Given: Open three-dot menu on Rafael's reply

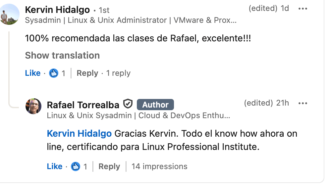Looking at the screenshot, I should pyautogui.click(x=303, y=103).
